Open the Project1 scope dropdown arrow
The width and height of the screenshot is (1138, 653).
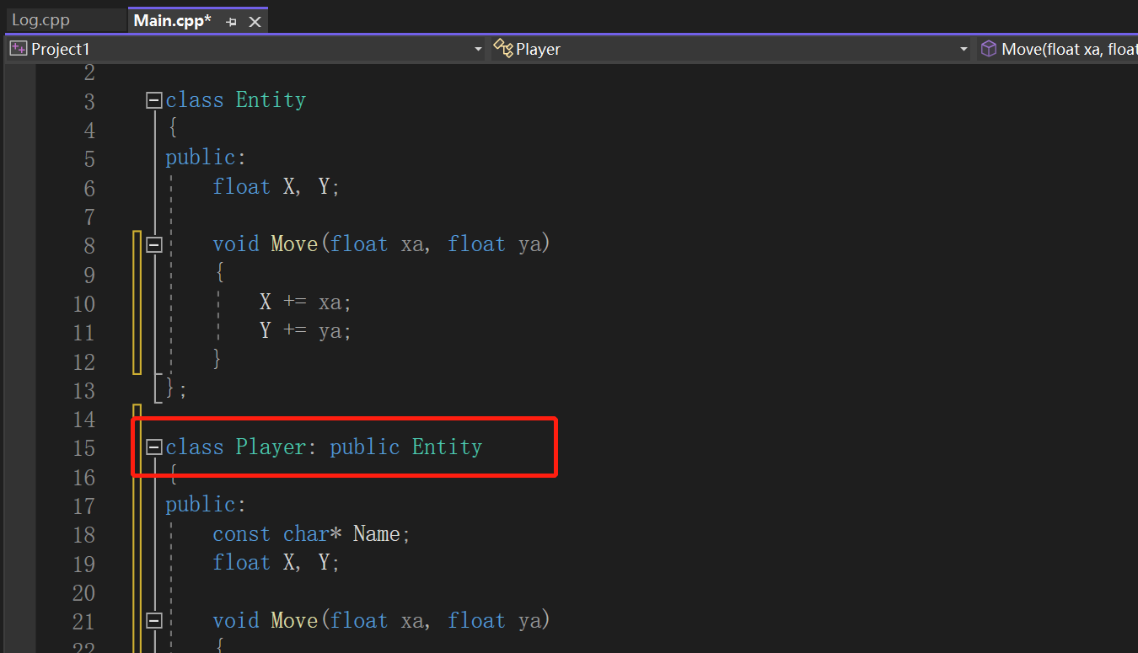pos(478,50)
